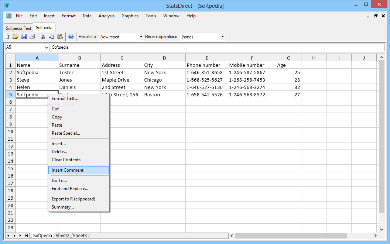Click the Open folder toolbar icon

[x=16, y=37]
